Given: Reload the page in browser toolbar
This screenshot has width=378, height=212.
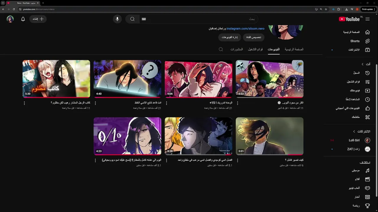Looking at the screenshot, I should coord(14,9).
